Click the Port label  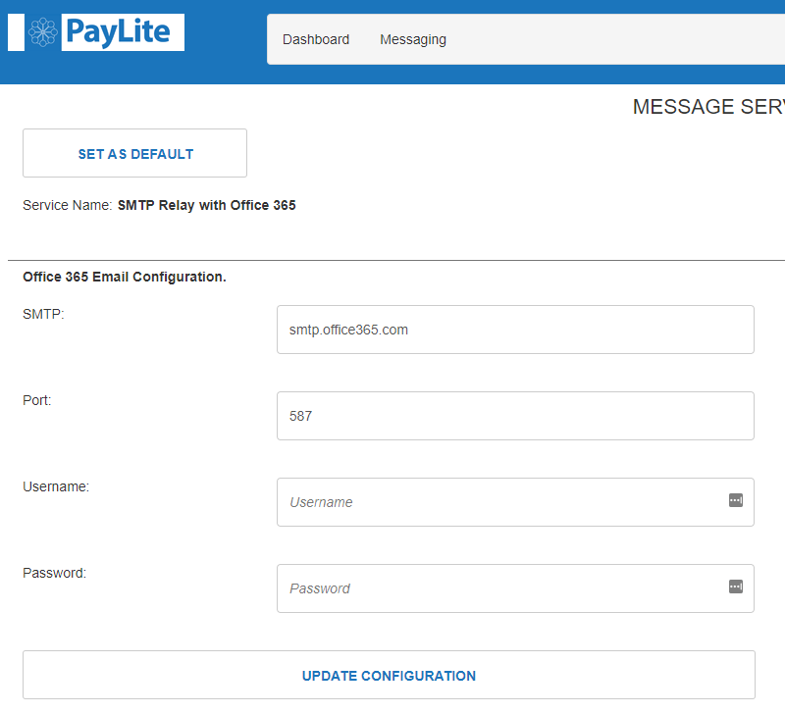pos(36,400)
